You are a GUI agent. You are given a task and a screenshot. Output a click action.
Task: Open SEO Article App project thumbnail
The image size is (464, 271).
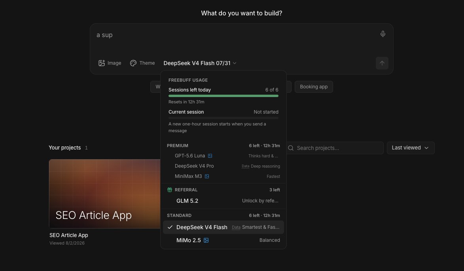click(x=104, y=194)
